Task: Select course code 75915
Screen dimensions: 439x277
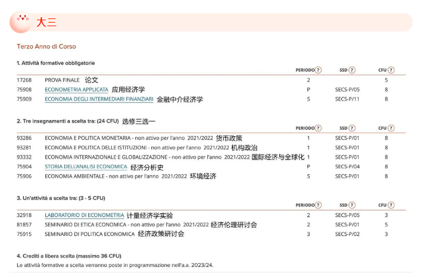Action: pos(24,234)
